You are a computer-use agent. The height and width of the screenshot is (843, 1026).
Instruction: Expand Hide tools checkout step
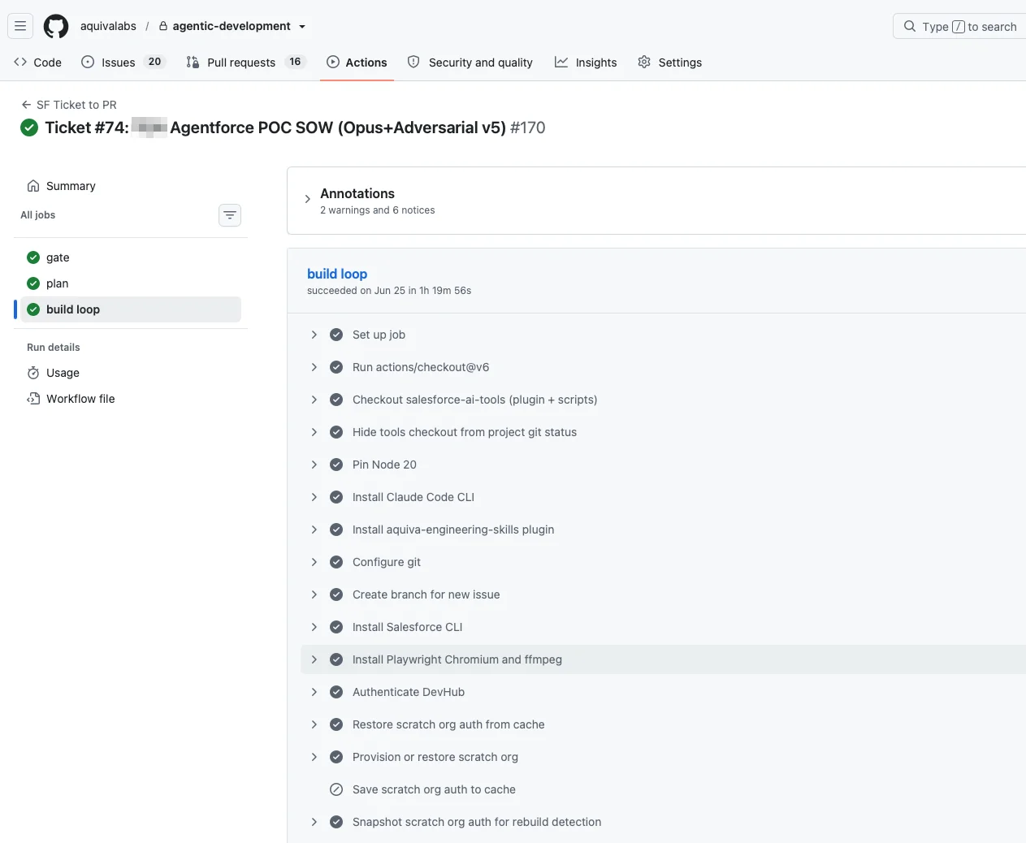tap(314, 432)
